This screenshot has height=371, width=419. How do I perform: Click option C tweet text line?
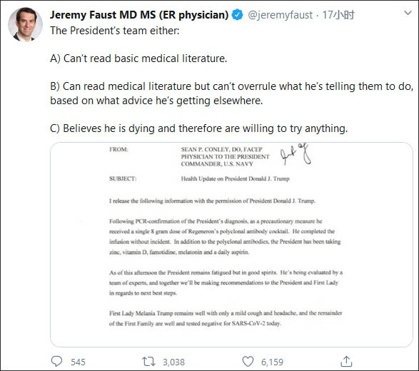199,128
